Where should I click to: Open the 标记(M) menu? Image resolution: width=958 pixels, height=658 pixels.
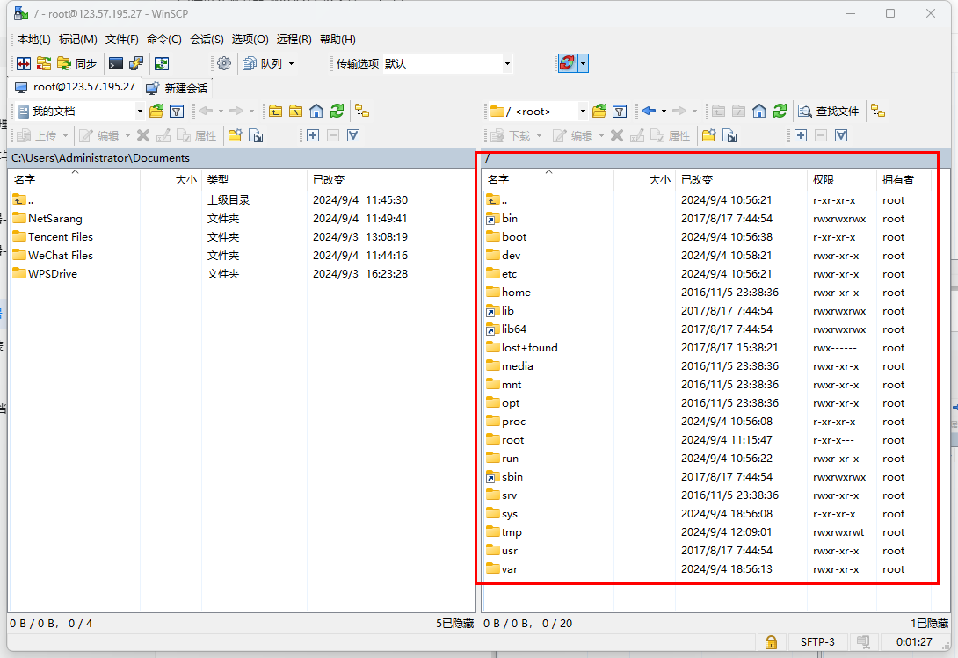[x=77, y=40]
